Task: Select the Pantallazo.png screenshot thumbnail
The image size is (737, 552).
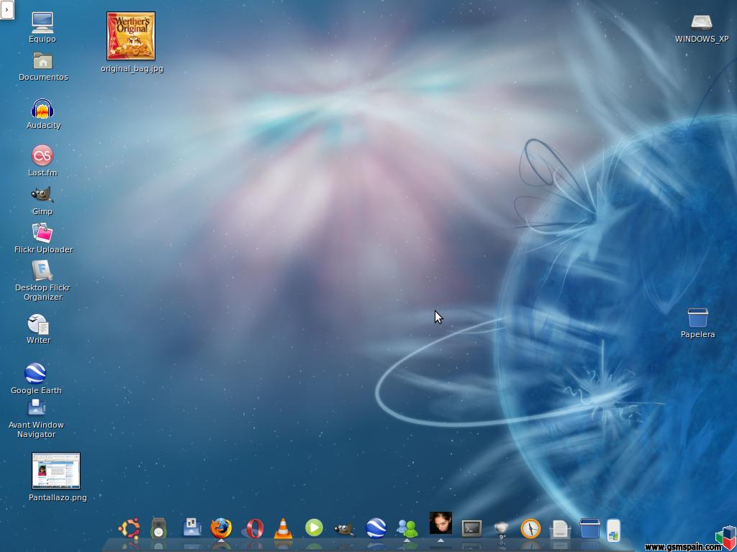Action: pyautogui.click(x=56, y=471)
